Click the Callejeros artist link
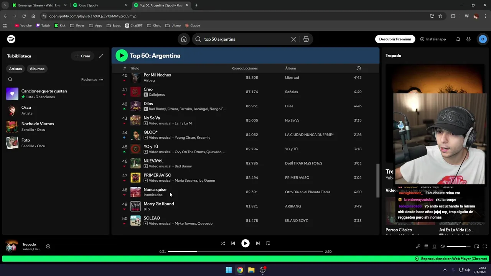 (x=157, y=95)
